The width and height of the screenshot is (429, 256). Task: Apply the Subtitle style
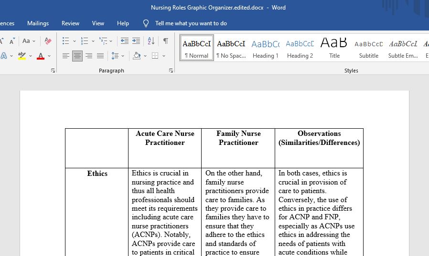(368, 48)
